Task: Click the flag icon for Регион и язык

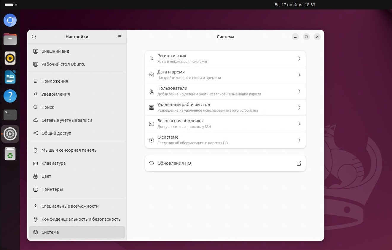Action: [x=152, y=59]
